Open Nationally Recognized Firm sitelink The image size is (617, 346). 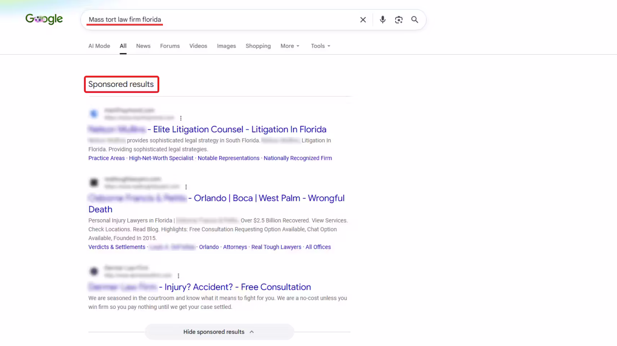(298, 158)
